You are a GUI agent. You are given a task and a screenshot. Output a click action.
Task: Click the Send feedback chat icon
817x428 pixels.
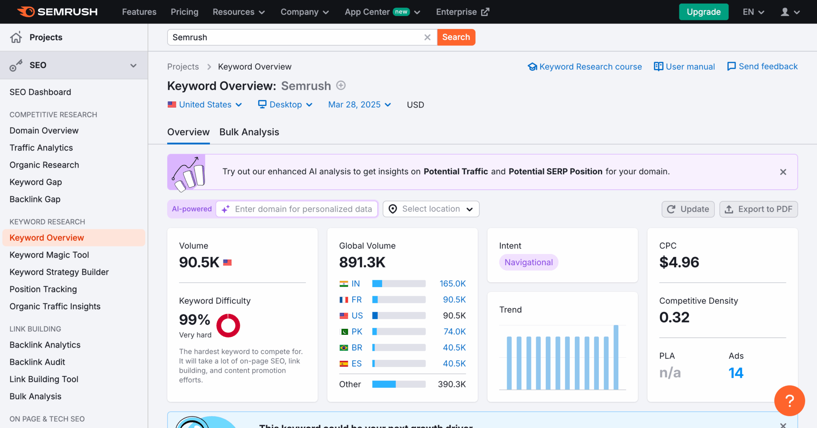(731, 66)
